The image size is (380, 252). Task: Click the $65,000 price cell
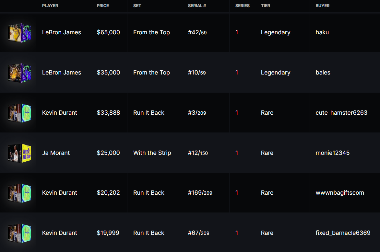click(108, 32)
